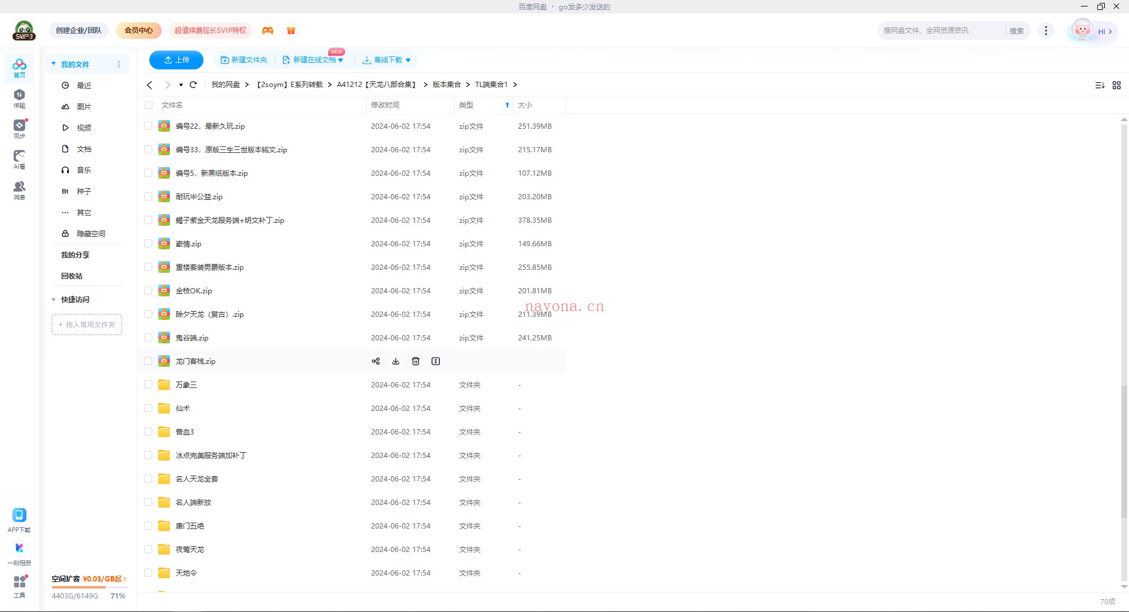
Task: Check the box for 仙术 folder
Action: point(148,408)
